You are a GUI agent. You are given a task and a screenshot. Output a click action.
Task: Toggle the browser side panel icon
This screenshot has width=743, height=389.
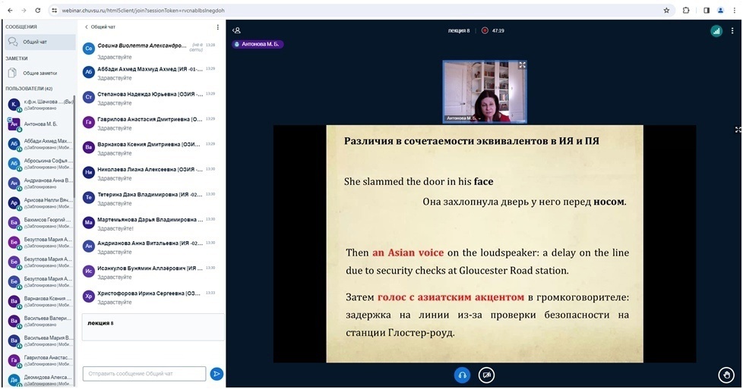707,11
